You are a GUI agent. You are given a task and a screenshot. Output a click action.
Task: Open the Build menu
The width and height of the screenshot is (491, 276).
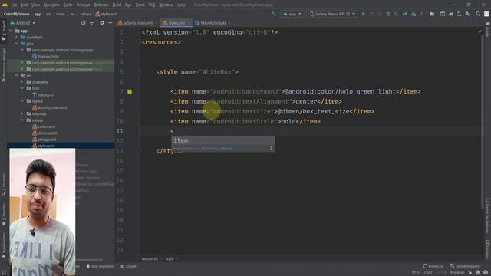click(117, 5)
